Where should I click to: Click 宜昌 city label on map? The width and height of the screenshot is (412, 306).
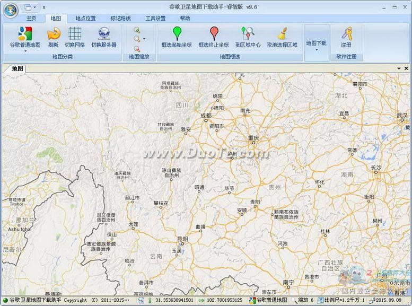click(x=344, y=113)
